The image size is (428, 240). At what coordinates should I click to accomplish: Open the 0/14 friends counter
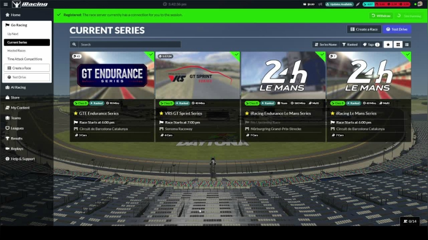pos(410,221)
